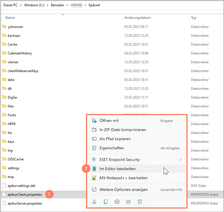
Task: Expand ESET Endpoint Security chevron arrow
Action: pos(180,160)
